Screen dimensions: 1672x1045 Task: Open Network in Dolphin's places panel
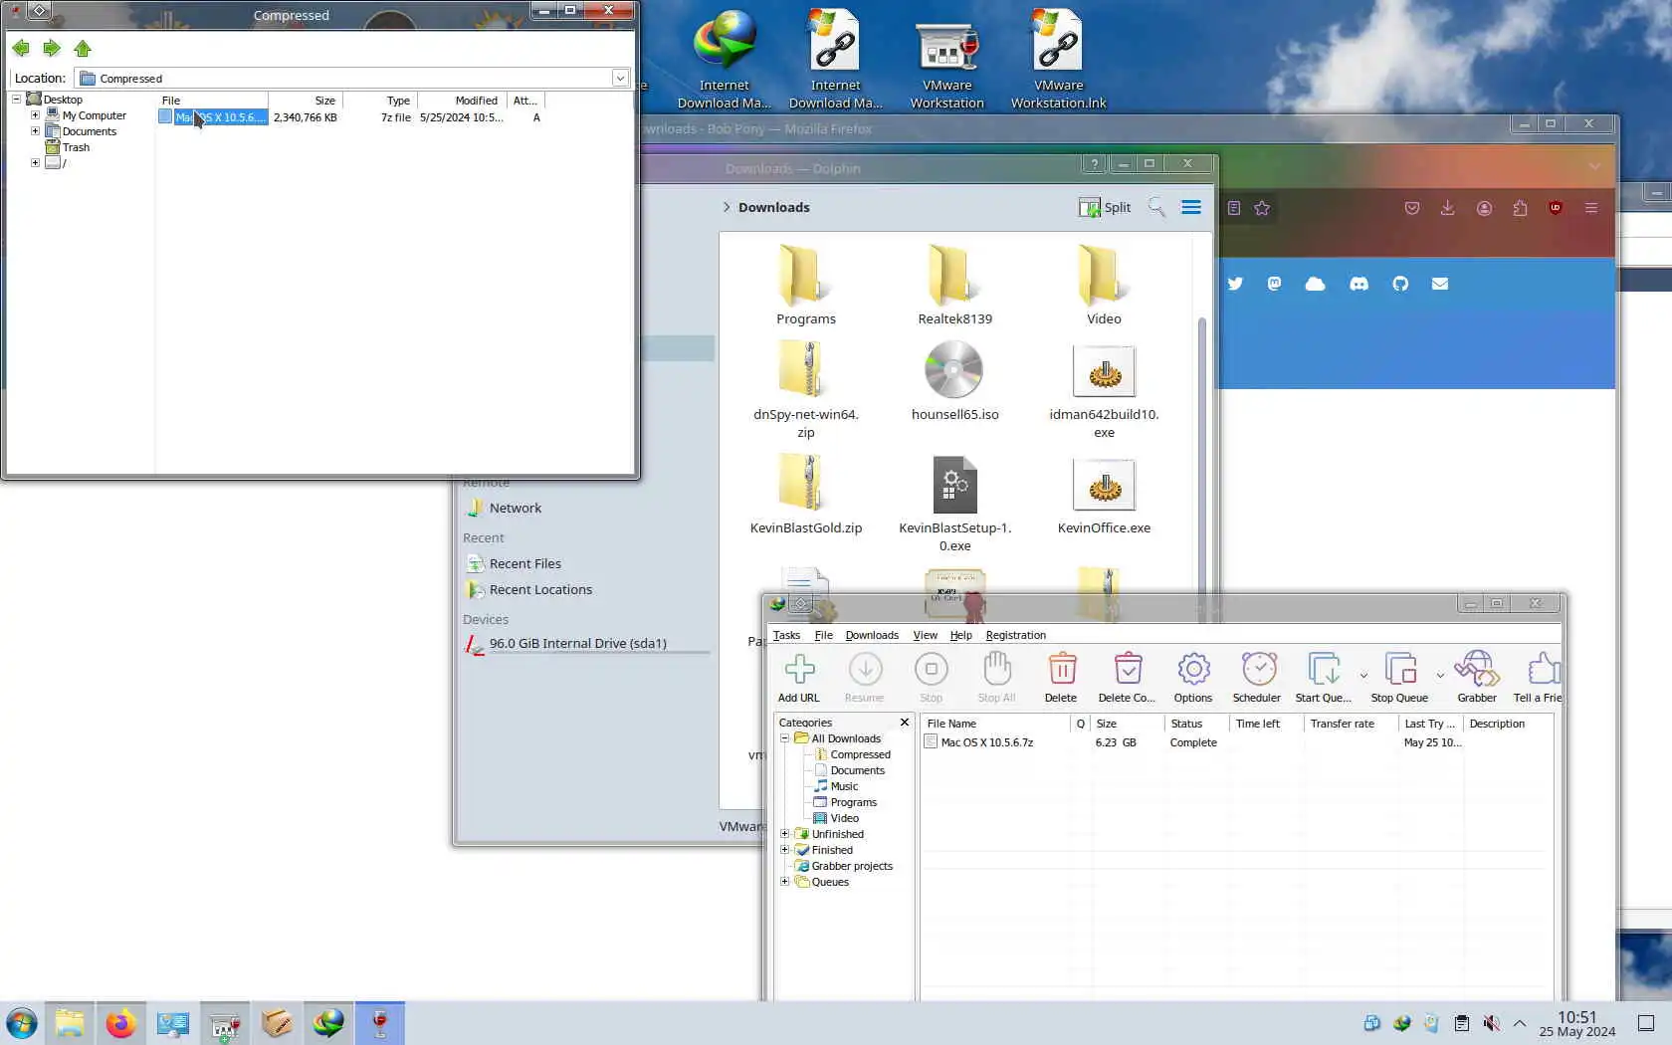(515, 508)
